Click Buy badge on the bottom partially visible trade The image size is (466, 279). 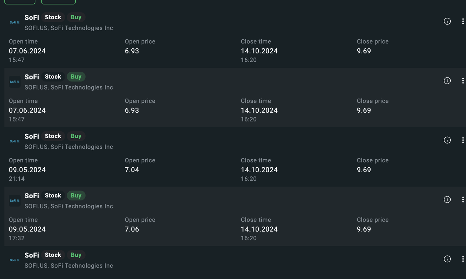point(76,255)
